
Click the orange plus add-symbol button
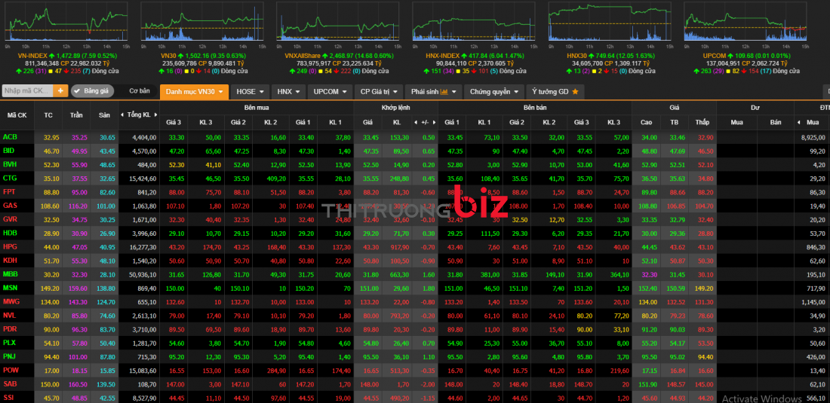[61, 91]
